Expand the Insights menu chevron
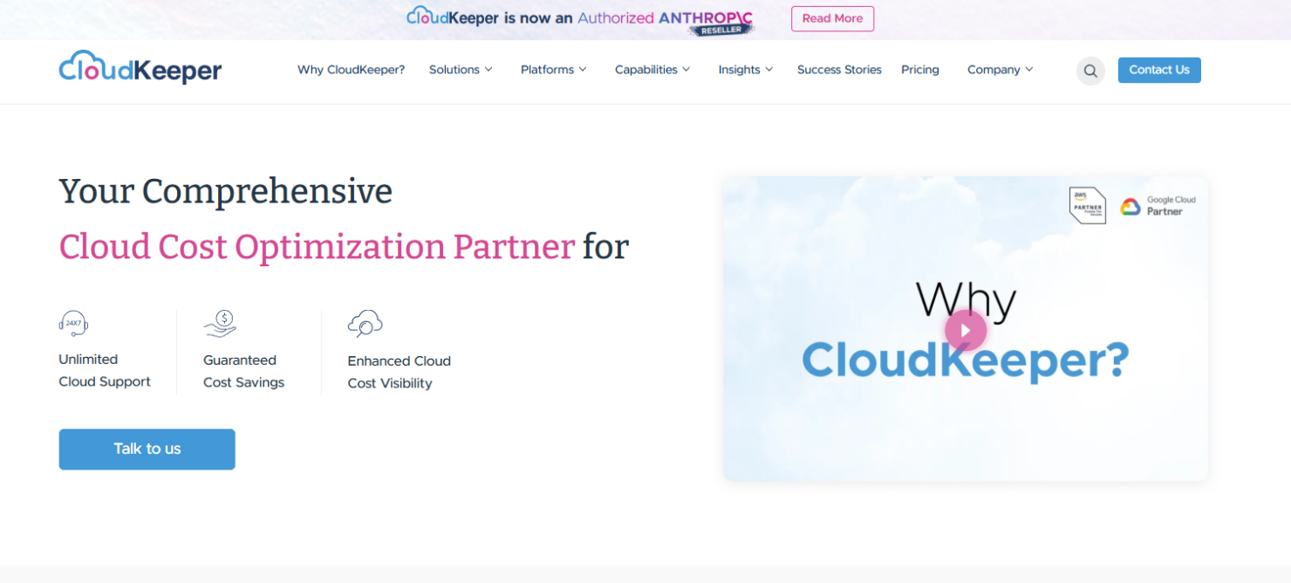1291x583 pixels. 769,70
